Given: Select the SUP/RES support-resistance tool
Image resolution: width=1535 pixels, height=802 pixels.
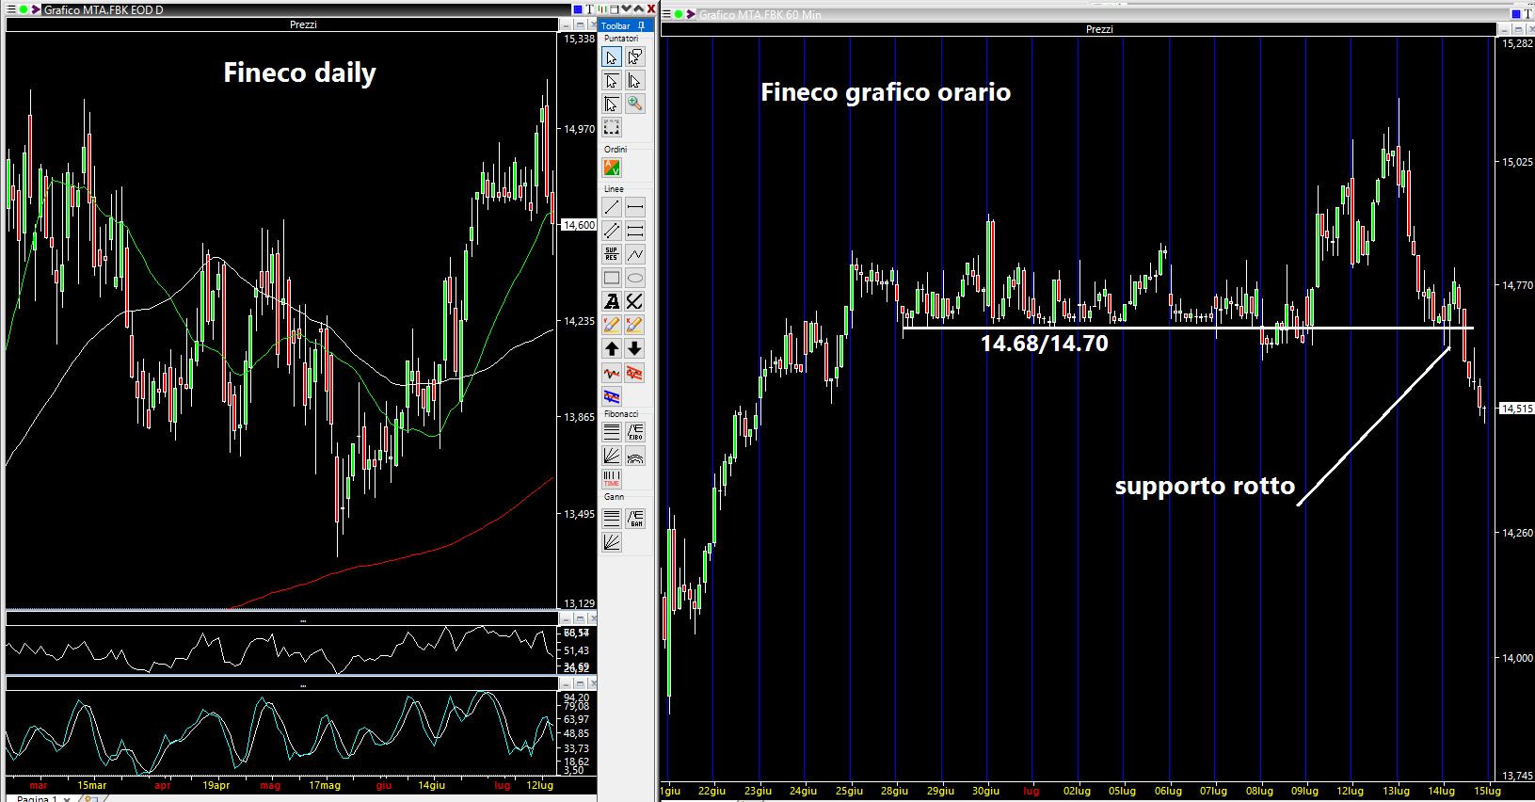Looking at the screenshot, I should point(612,254).
